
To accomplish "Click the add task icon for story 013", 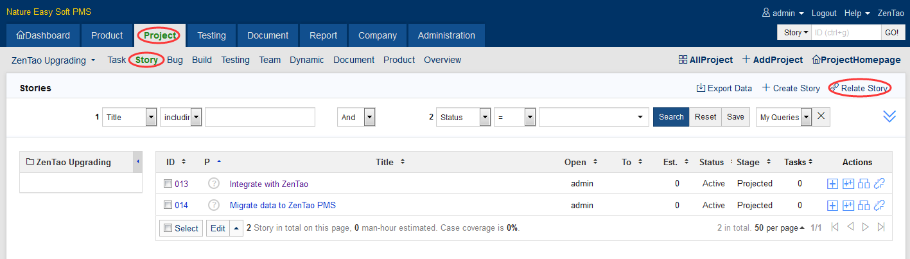I will tap(832, 184).
